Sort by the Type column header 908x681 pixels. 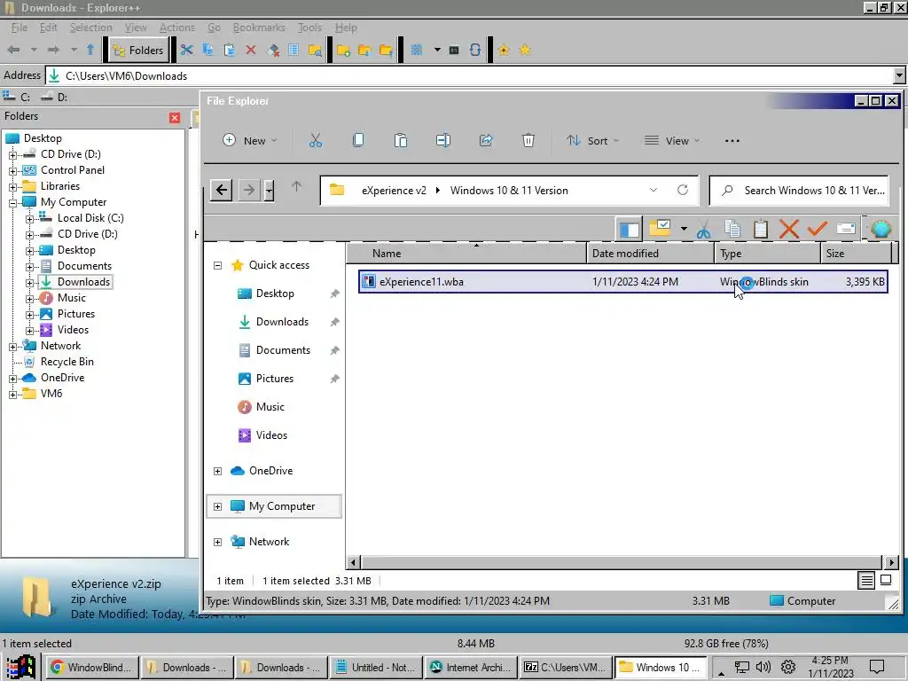click(x=767, y=253)
